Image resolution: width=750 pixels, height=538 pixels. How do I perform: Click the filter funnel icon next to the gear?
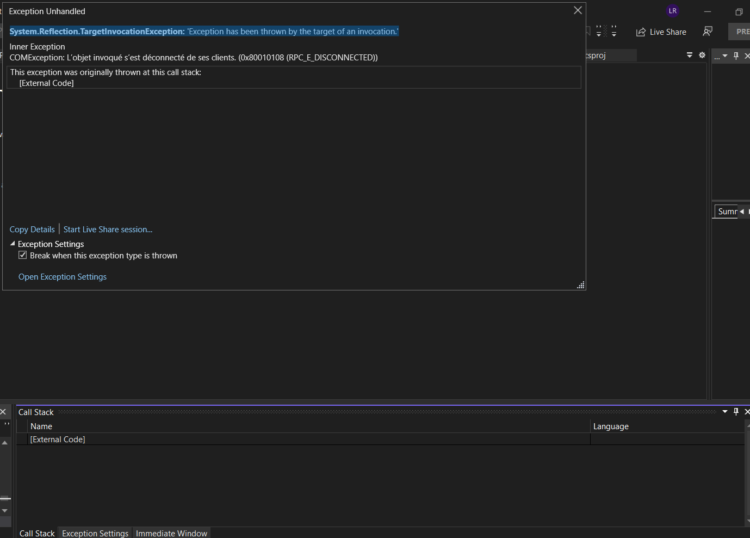pyautogui.click(x=689, y=55)
